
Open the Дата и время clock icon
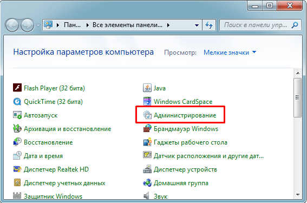(x=17, y=155)
